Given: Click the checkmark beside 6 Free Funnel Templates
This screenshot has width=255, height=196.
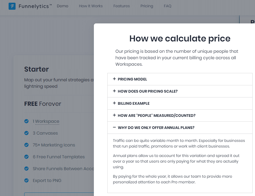Looking at the screenshot, I should [x=26, y=157].
